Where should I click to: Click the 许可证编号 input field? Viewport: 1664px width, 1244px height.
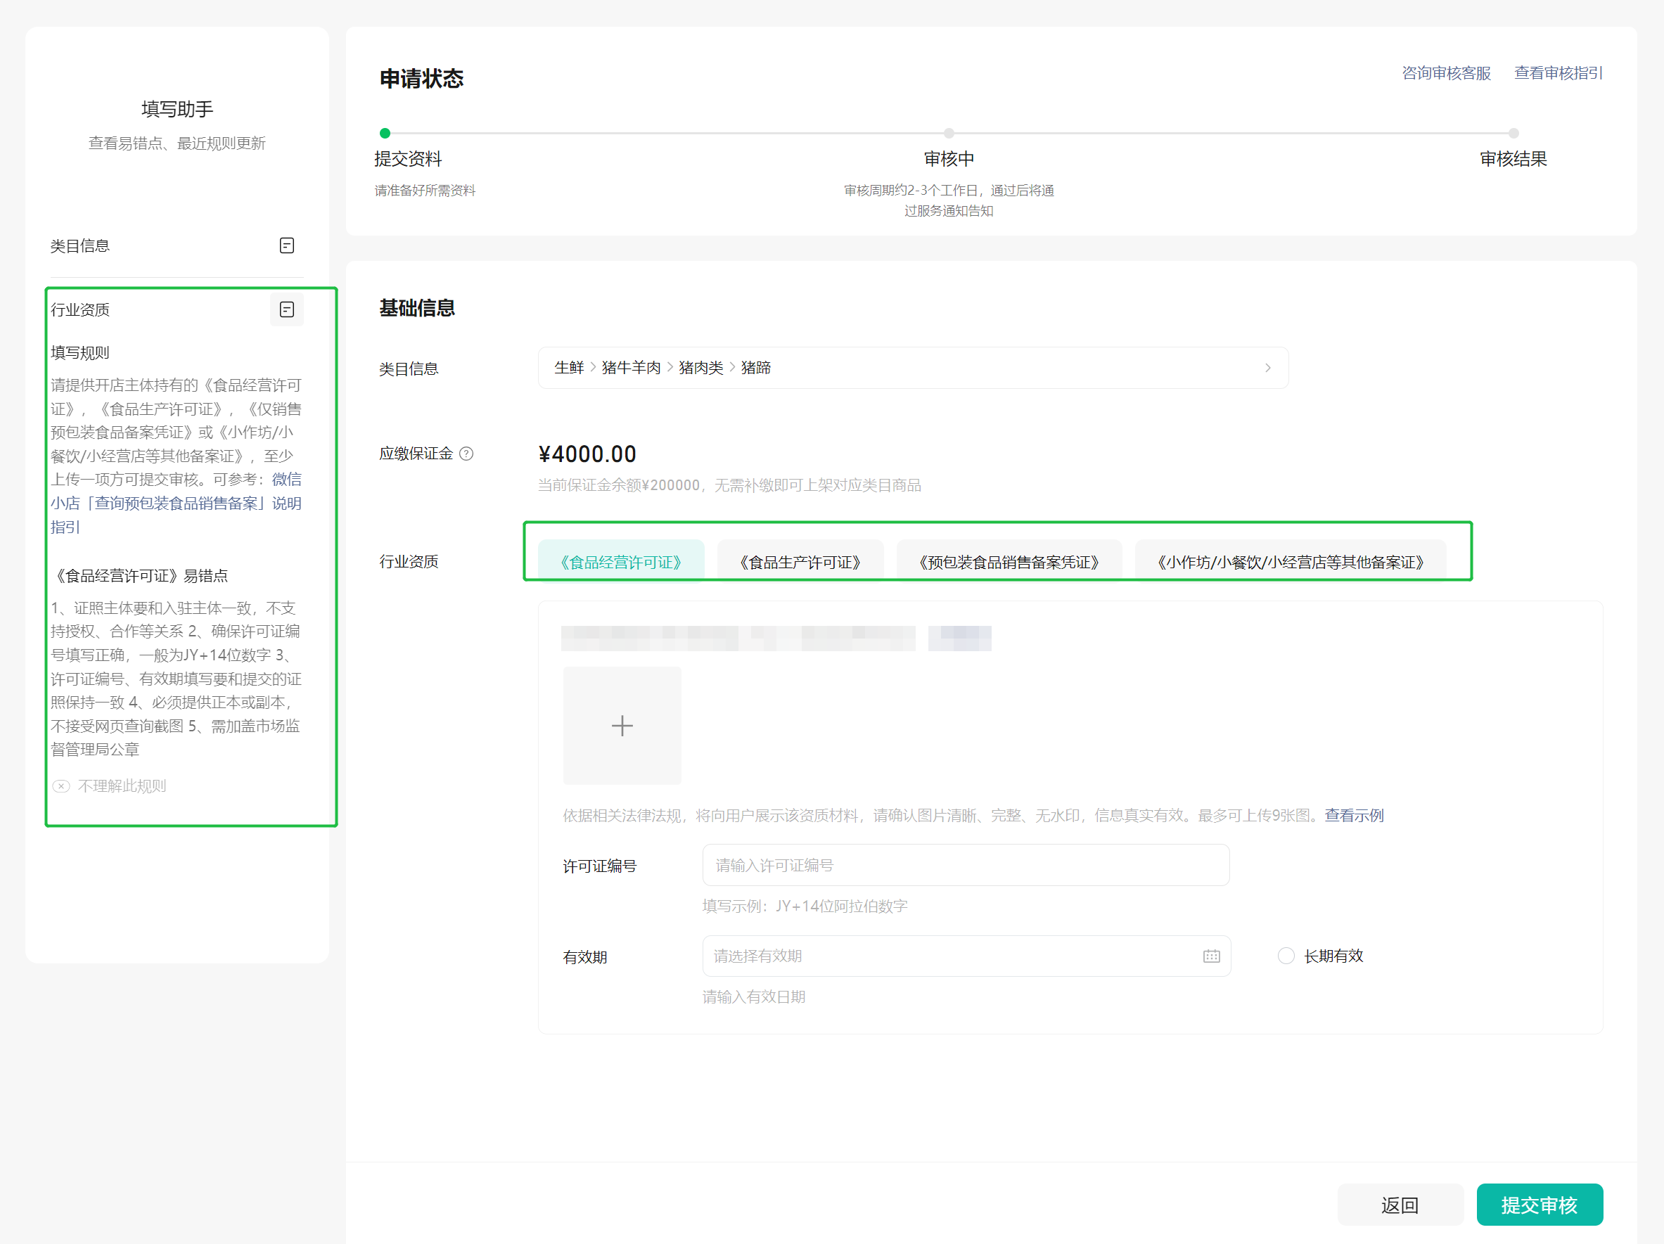point(965,865)
